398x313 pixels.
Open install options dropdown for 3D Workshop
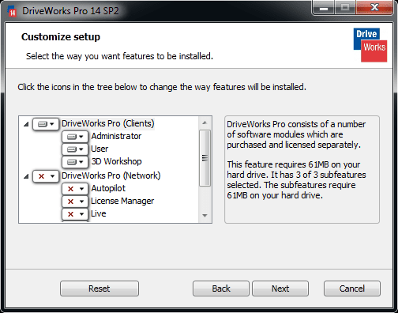(x=75, y=162)
